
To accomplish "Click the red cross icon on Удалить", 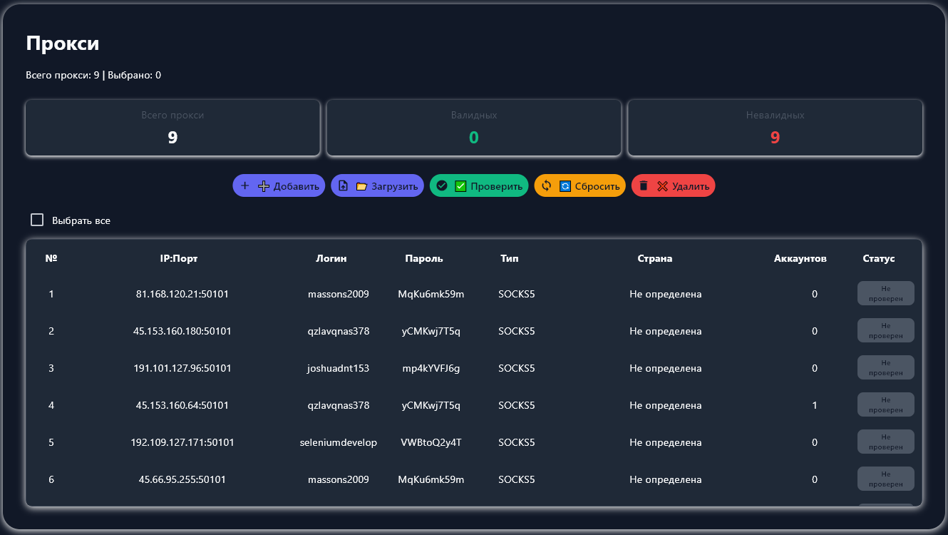I will click(662, 186).
